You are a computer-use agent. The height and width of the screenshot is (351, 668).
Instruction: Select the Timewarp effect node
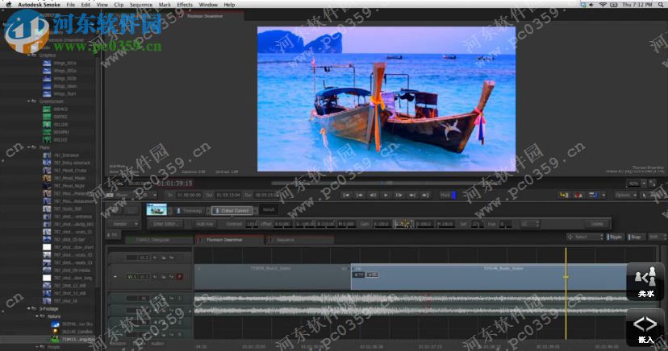(190, 210)
